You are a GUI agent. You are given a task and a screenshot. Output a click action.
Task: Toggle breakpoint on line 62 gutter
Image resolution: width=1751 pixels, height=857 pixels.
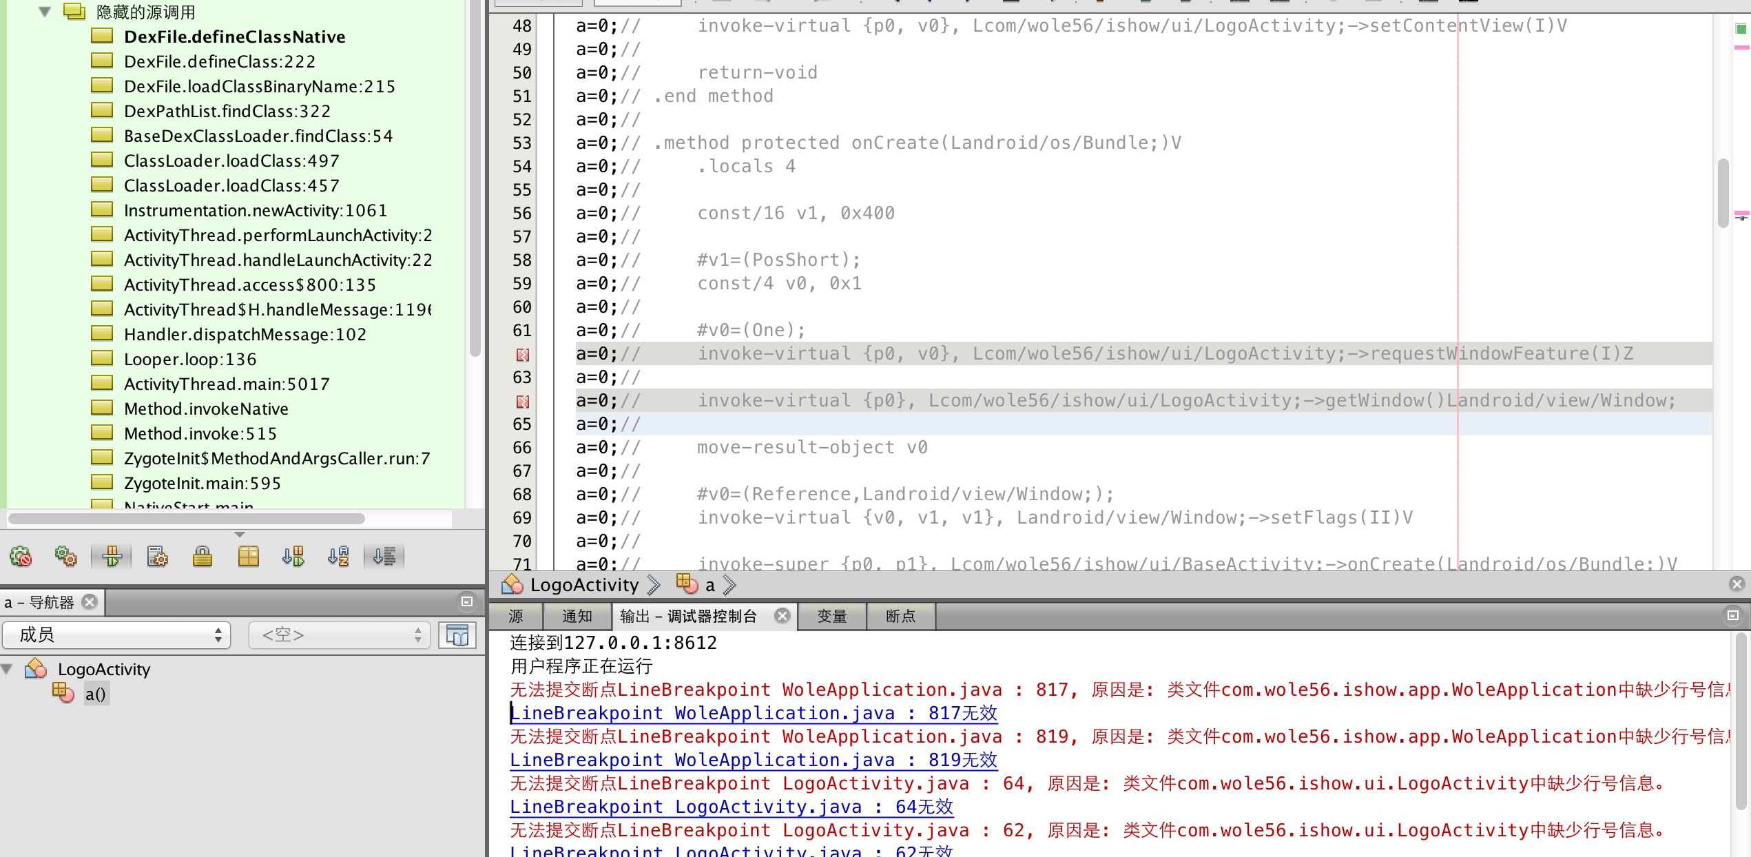[x=523, y=354]
